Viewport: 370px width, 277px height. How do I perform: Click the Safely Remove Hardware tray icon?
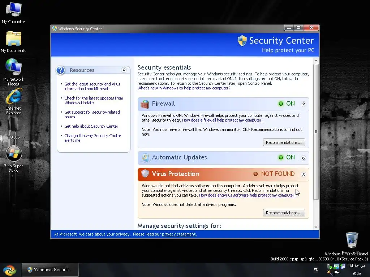[x=330, y=267]
